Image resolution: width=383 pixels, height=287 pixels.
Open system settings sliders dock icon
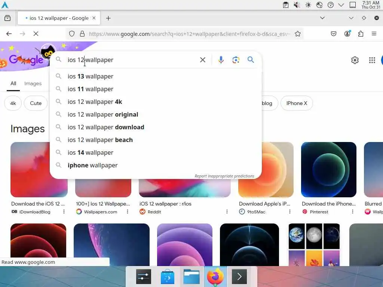click(x=144, y=277)
